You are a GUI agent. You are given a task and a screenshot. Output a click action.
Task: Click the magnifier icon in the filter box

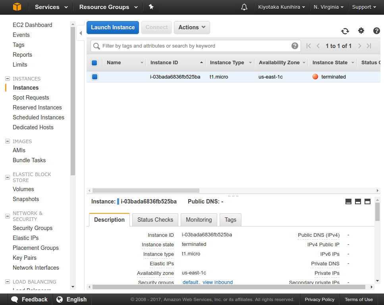(x=96, y=46)
